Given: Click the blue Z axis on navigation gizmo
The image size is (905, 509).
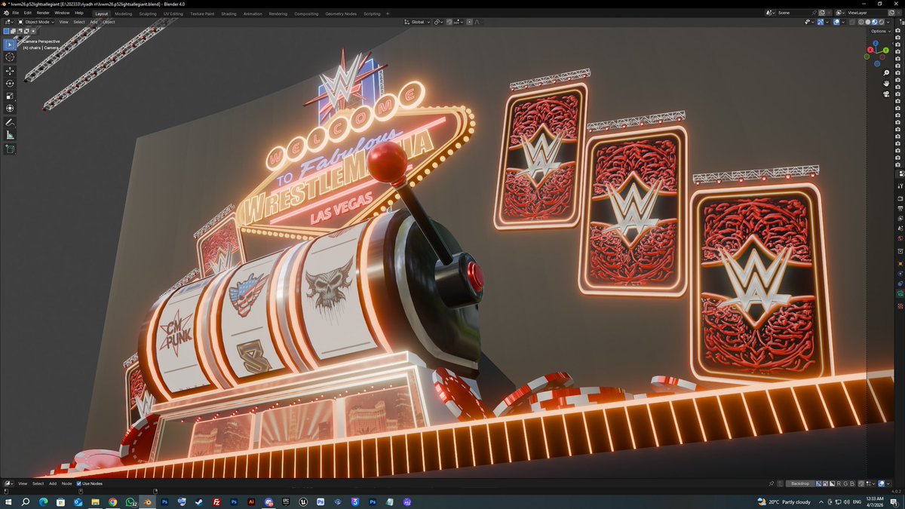Looking at the screenshot, I should click(x=876, y=43).
